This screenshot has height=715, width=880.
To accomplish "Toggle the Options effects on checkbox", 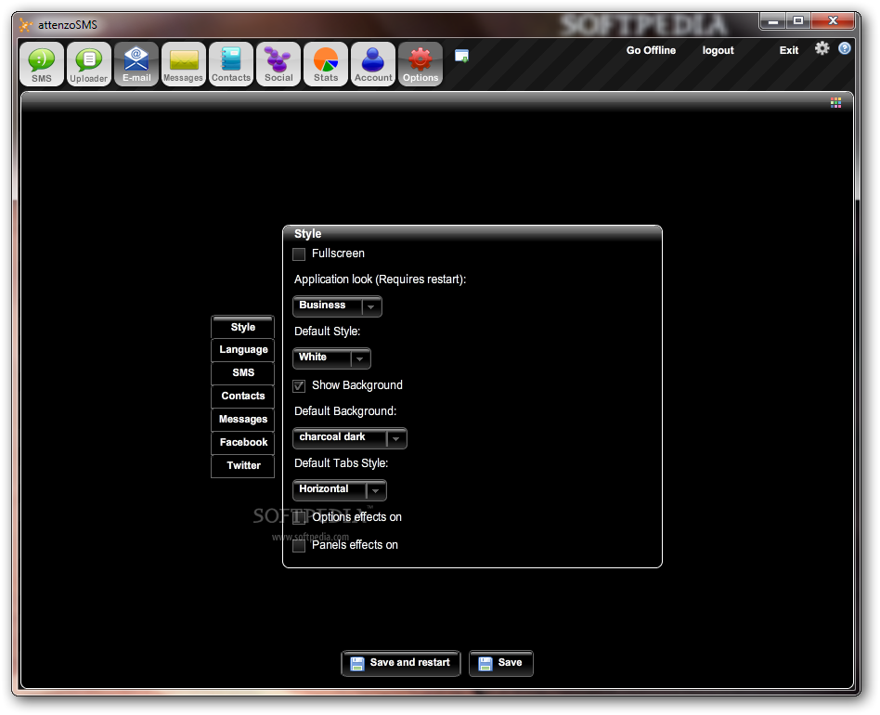I will point(299,517).
